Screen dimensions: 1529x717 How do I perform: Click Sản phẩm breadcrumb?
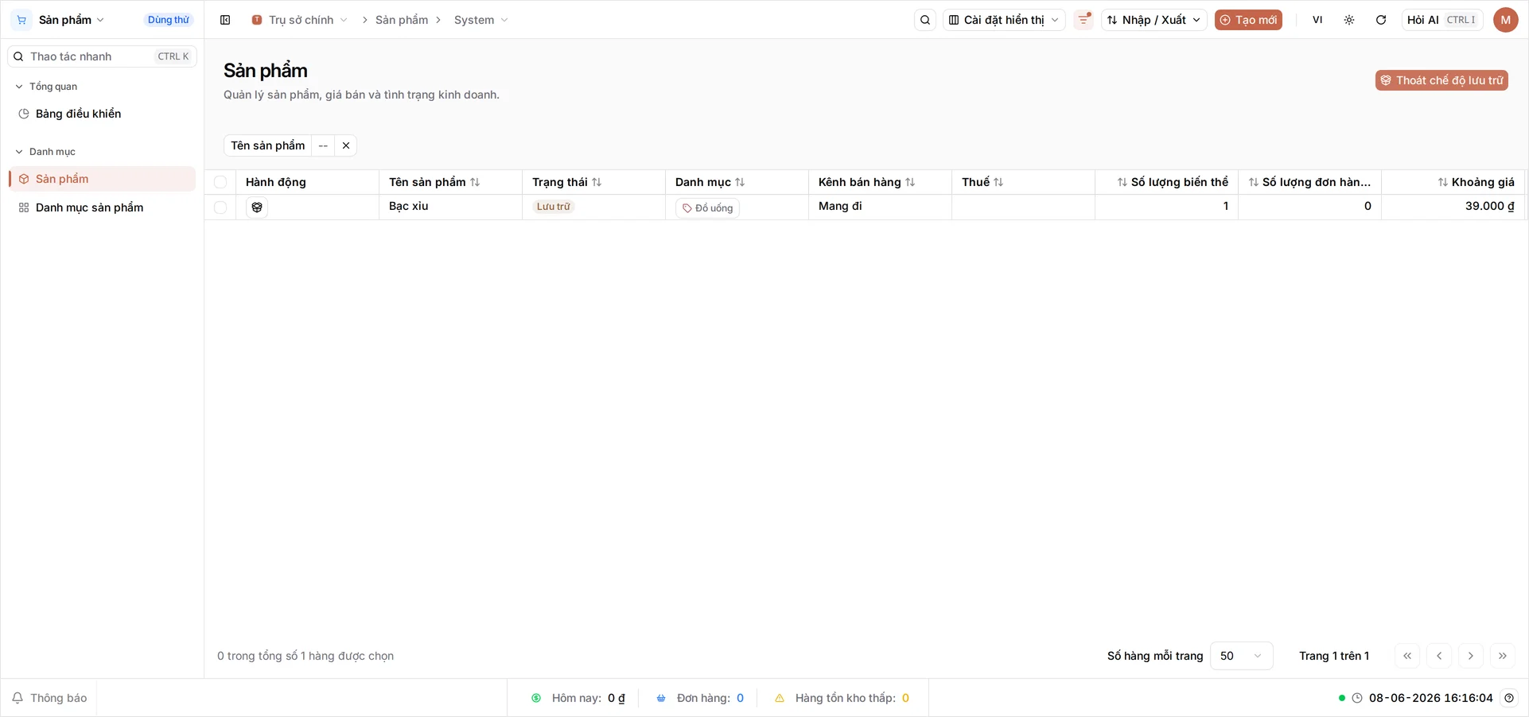[x=402, y=20]
